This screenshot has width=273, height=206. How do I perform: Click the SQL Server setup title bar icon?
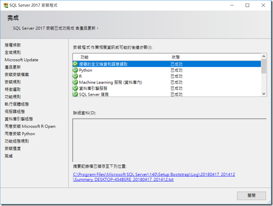pyautogui.click(x=6, y=5)
